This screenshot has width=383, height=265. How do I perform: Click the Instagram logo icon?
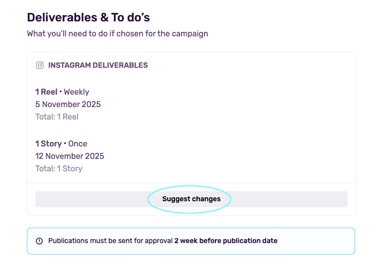click(40, 65)
